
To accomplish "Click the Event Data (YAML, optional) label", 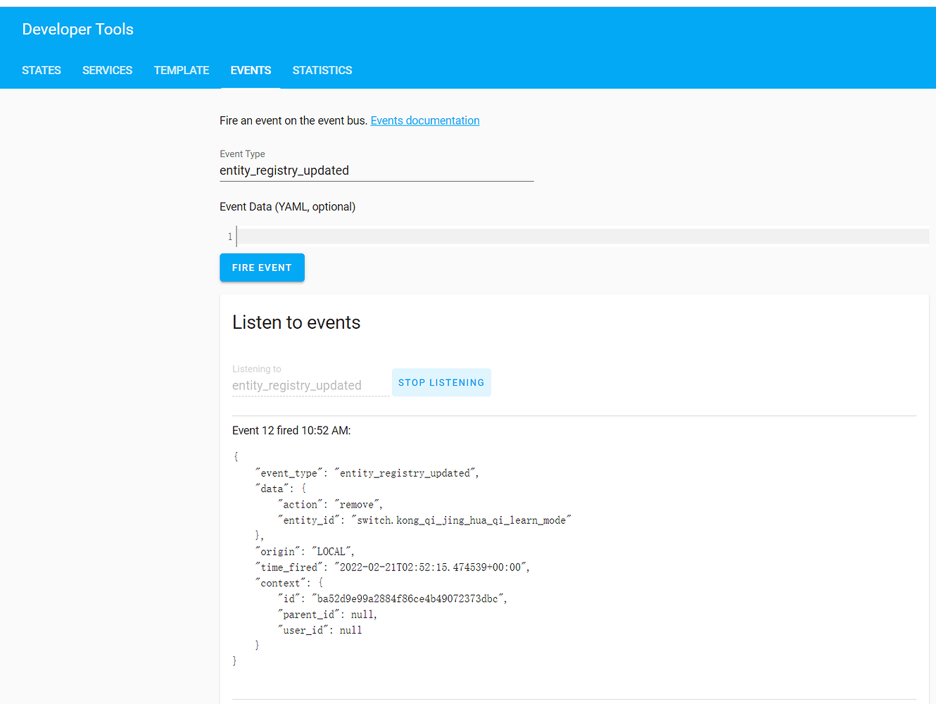I will (287, 206).
